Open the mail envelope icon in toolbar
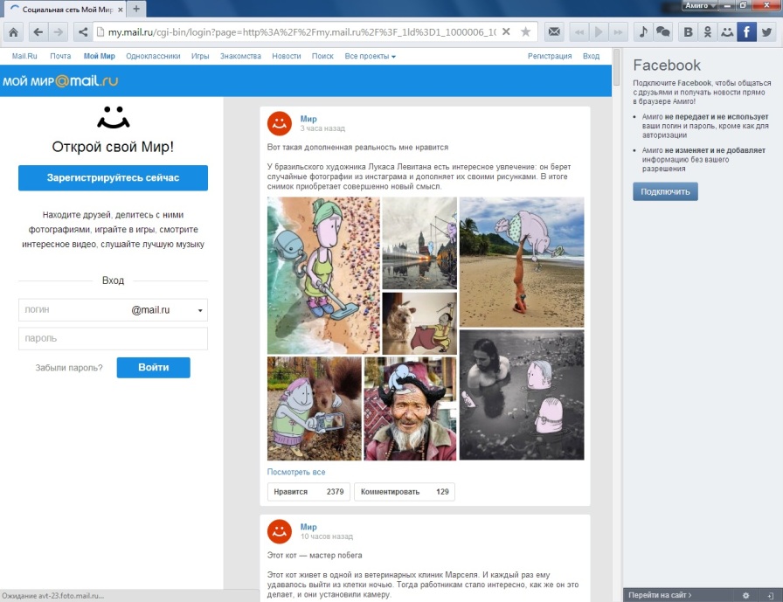 pyautogui.click(x=553, y=32)
